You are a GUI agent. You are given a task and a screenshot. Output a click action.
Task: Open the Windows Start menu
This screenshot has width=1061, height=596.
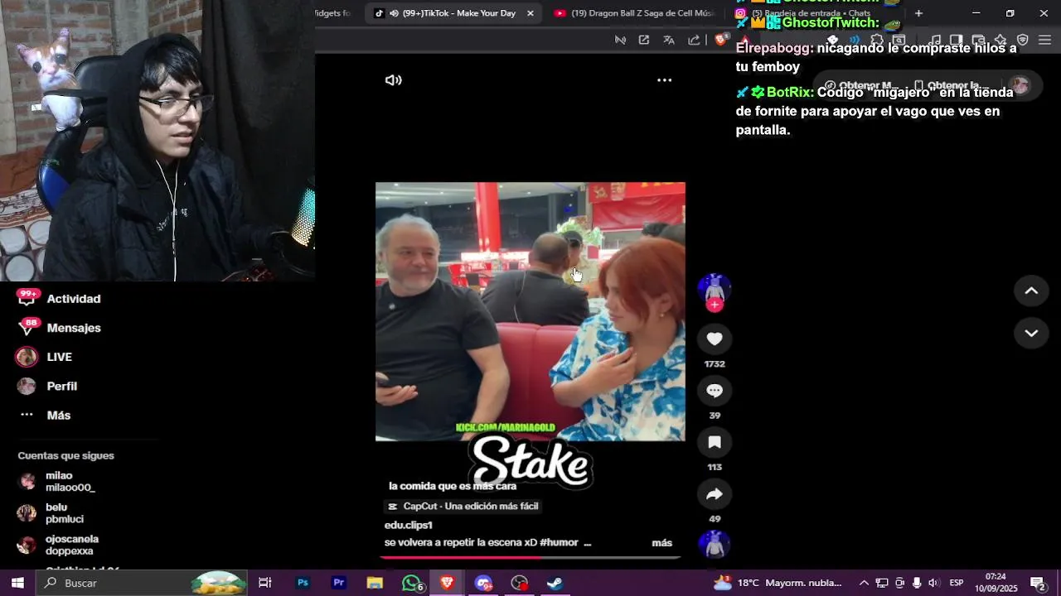pyautogui.click(x=17, y=583)
